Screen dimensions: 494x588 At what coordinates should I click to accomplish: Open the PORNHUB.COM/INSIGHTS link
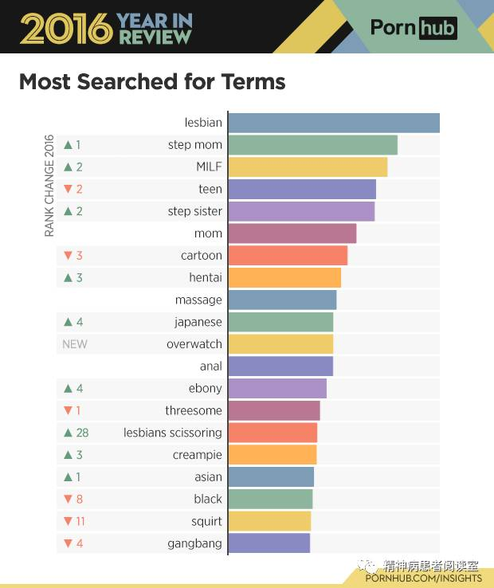coord(423,578)
